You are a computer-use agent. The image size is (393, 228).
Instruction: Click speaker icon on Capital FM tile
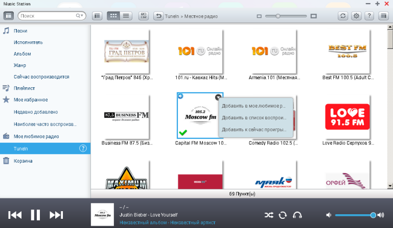click(x=180, y=96)
